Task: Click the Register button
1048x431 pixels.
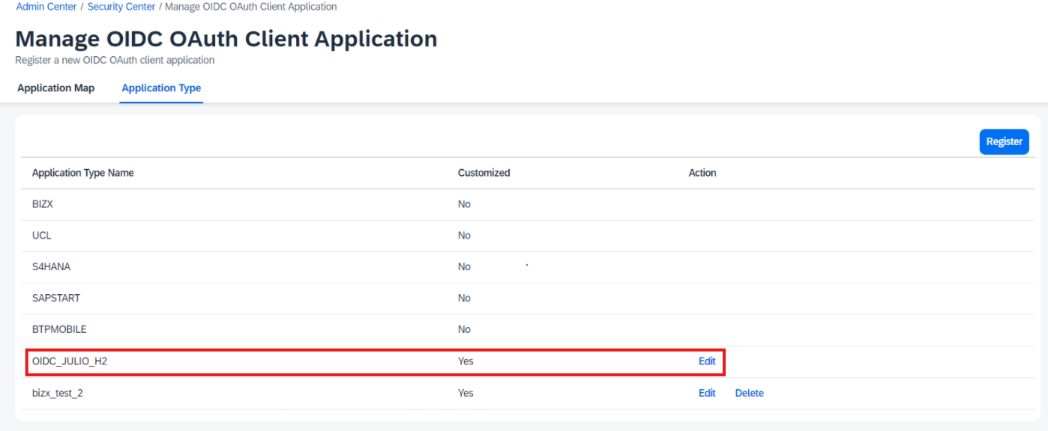Action: [1004, 141]
